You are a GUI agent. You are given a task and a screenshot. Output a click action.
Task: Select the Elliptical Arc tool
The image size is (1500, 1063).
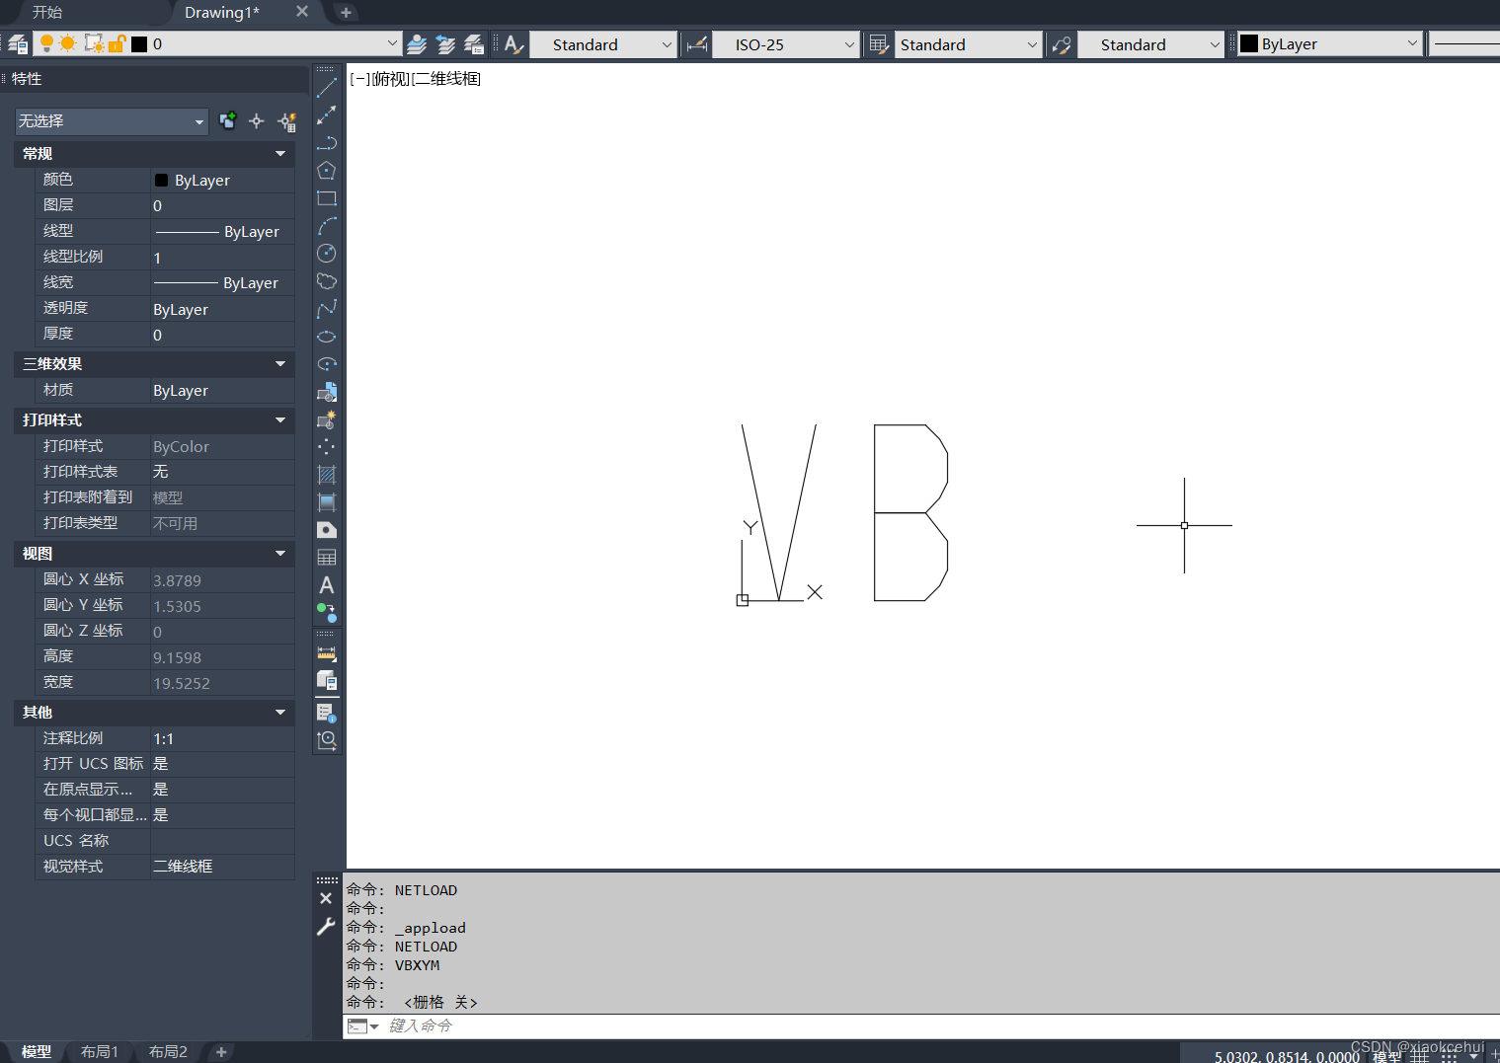327,364
